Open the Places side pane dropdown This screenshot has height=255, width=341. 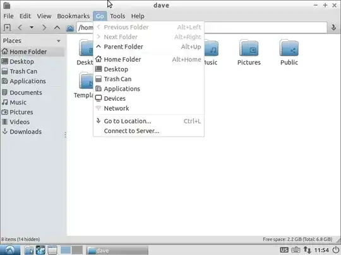coord(59,41)
